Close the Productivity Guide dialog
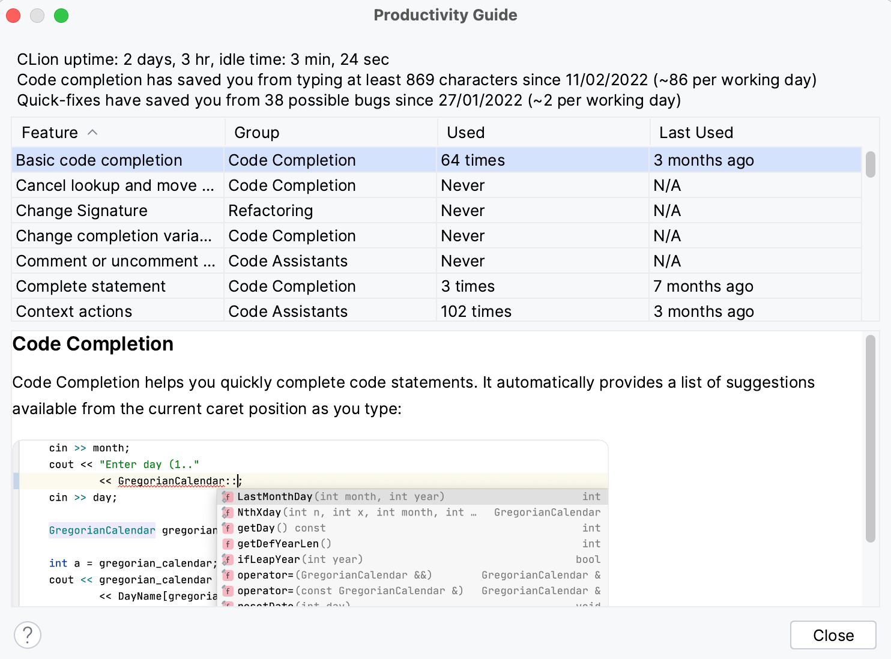The height and width of the screenshot is (659, 891). [833, 635]
